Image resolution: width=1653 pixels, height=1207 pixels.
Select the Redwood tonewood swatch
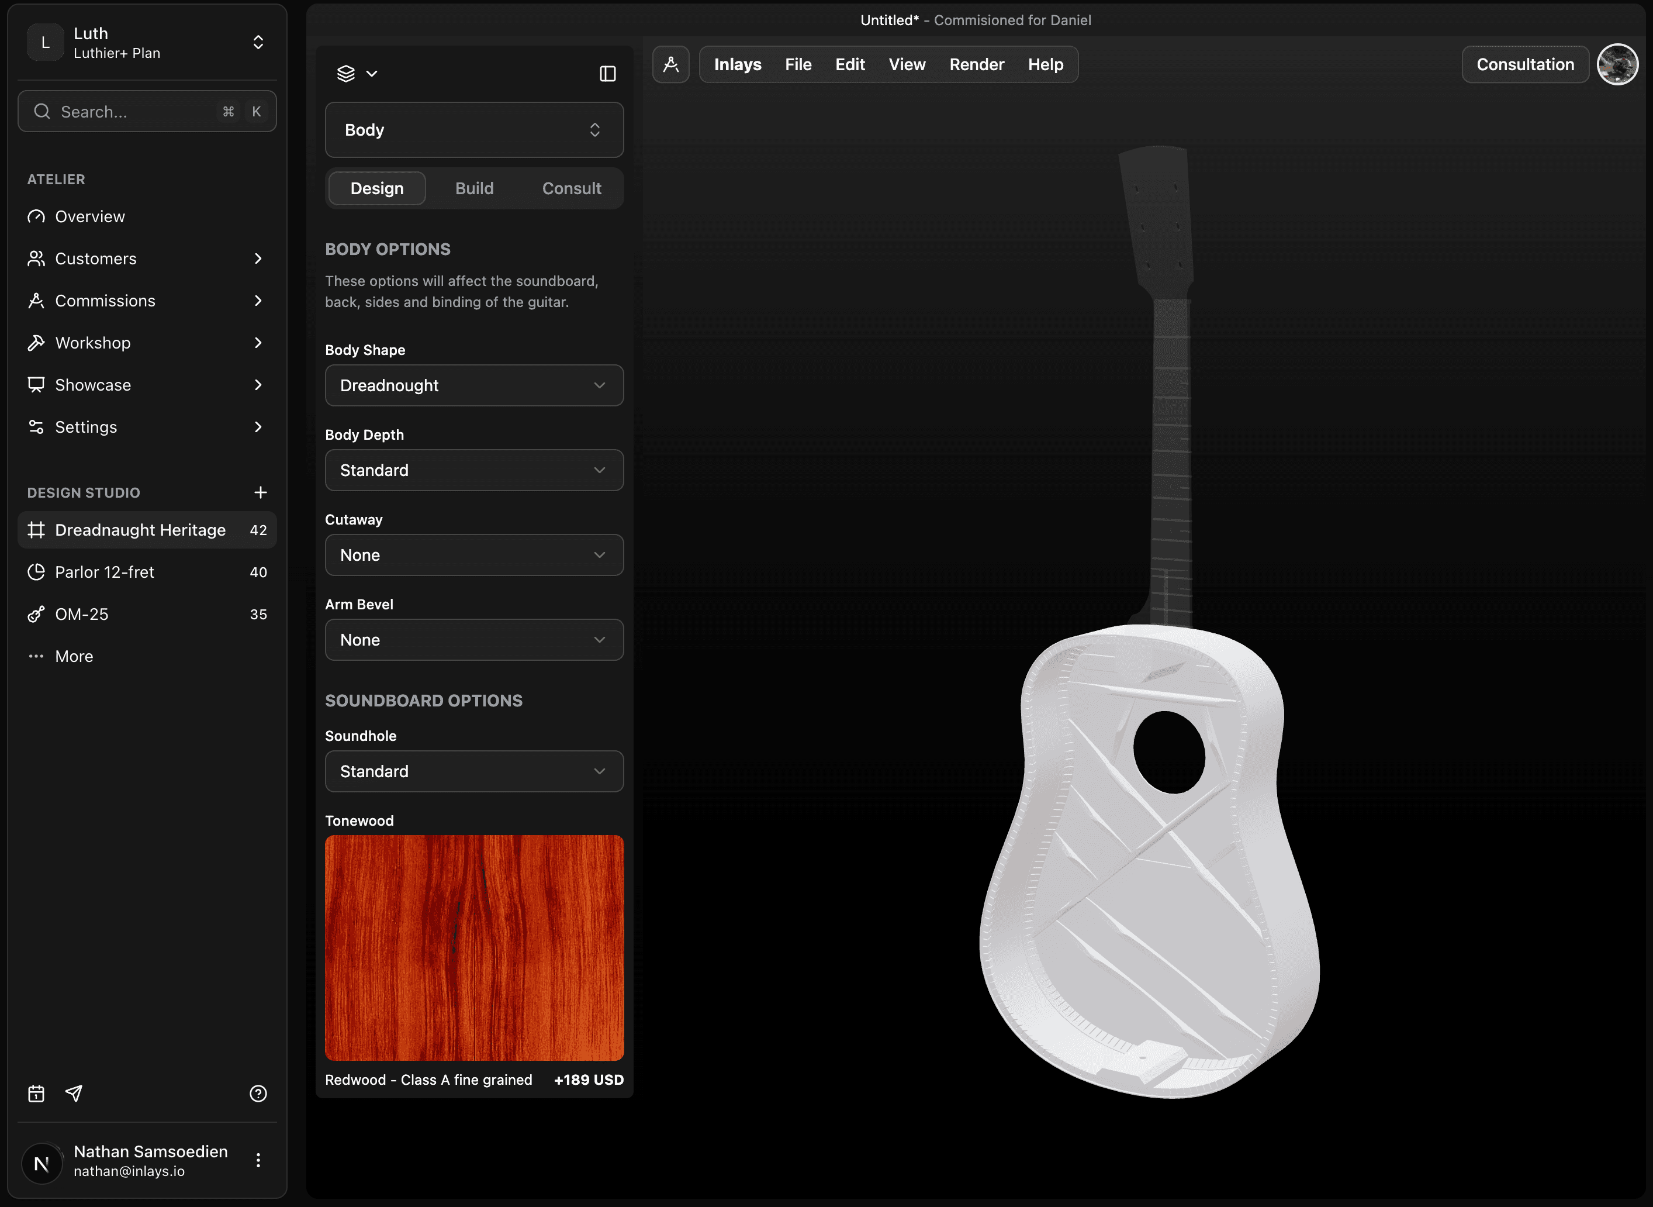click(x=474, y=947)
